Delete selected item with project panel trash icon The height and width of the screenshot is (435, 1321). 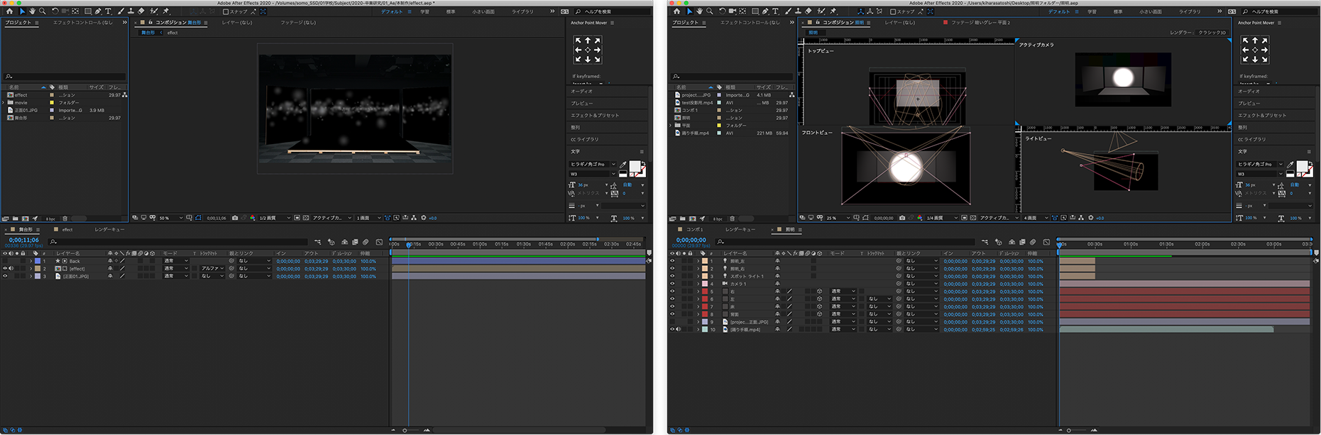(65, 219)
